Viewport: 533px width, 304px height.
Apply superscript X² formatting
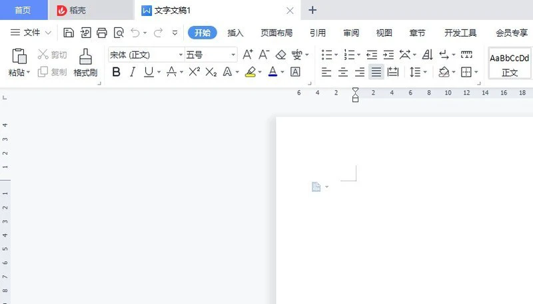coord(195,72)
